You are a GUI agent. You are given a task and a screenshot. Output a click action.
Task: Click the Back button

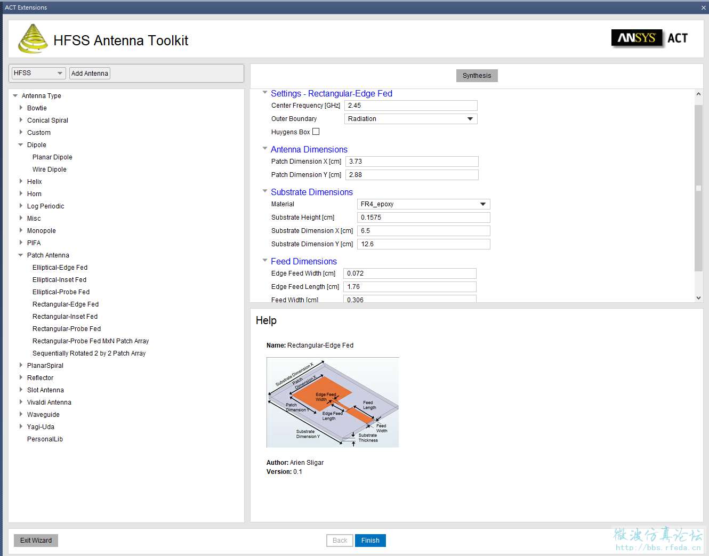(x=340, y=541)
